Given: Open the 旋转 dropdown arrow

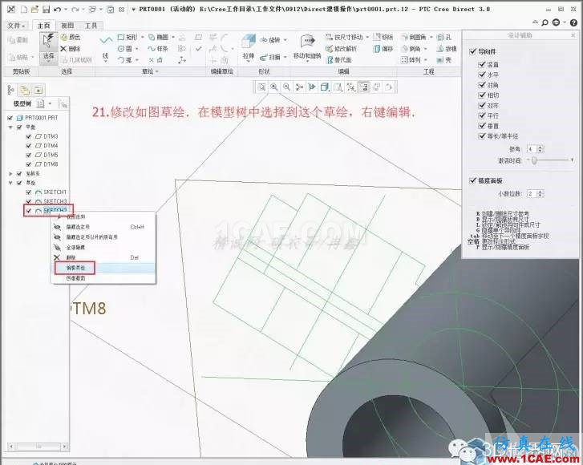Looking at the screenshot, I should (285, 40).
